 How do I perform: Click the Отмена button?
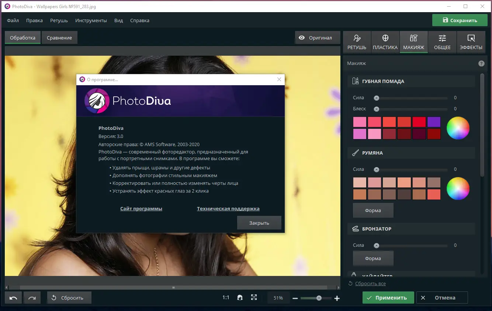pyautogui.click(x=442, y=298)
